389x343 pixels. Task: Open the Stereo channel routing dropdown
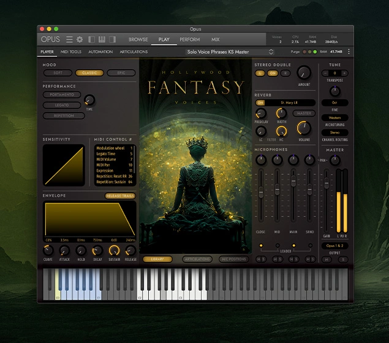(334, 133)
